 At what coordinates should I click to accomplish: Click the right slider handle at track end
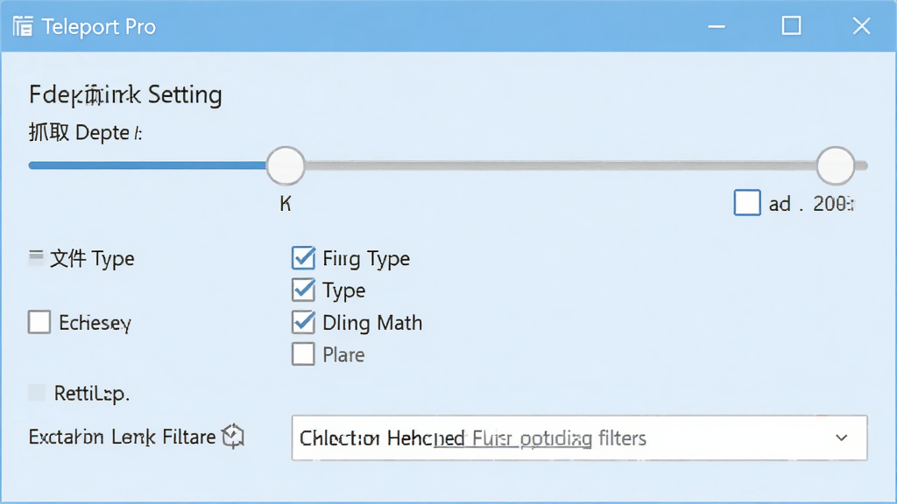835,165
